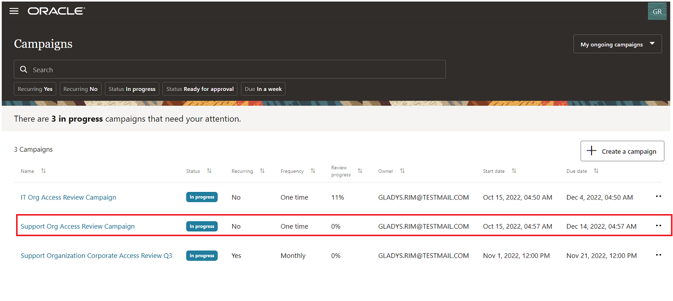Open Support Organization Corporate Access Review Q3 link

(x=97, y=256)
